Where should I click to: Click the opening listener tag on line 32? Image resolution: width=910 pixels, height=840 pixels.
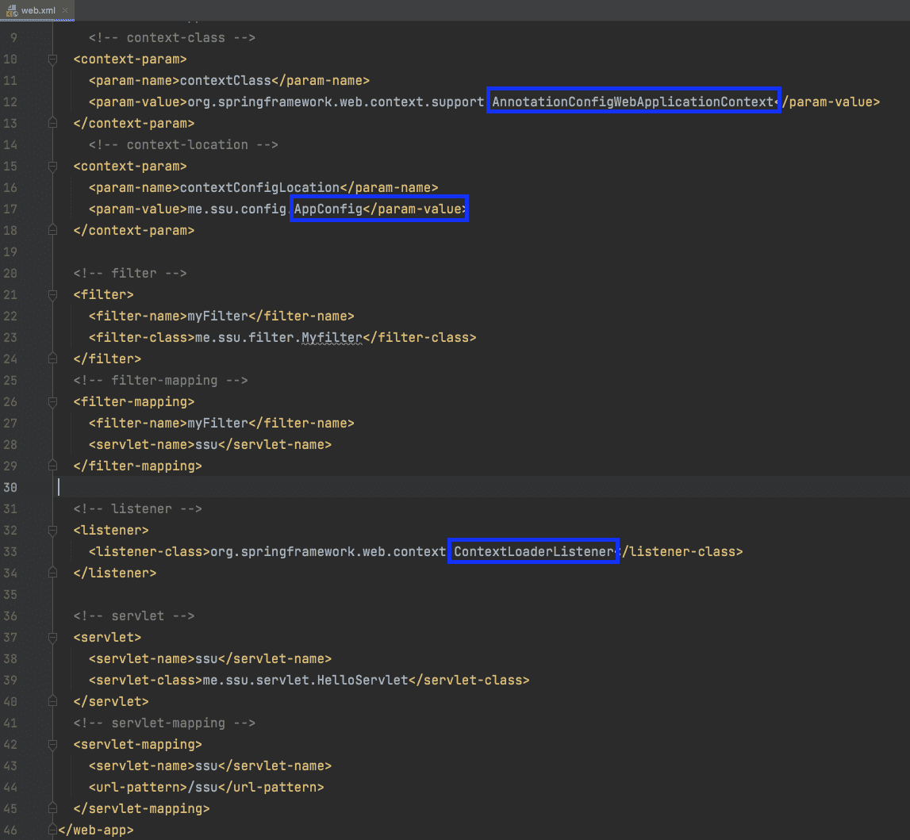111,530
